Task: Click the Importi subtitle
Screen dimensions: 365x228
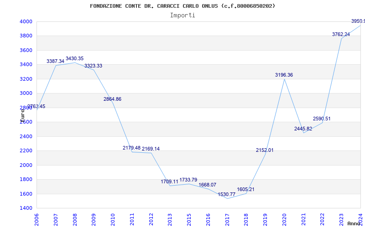Action: 182,16
